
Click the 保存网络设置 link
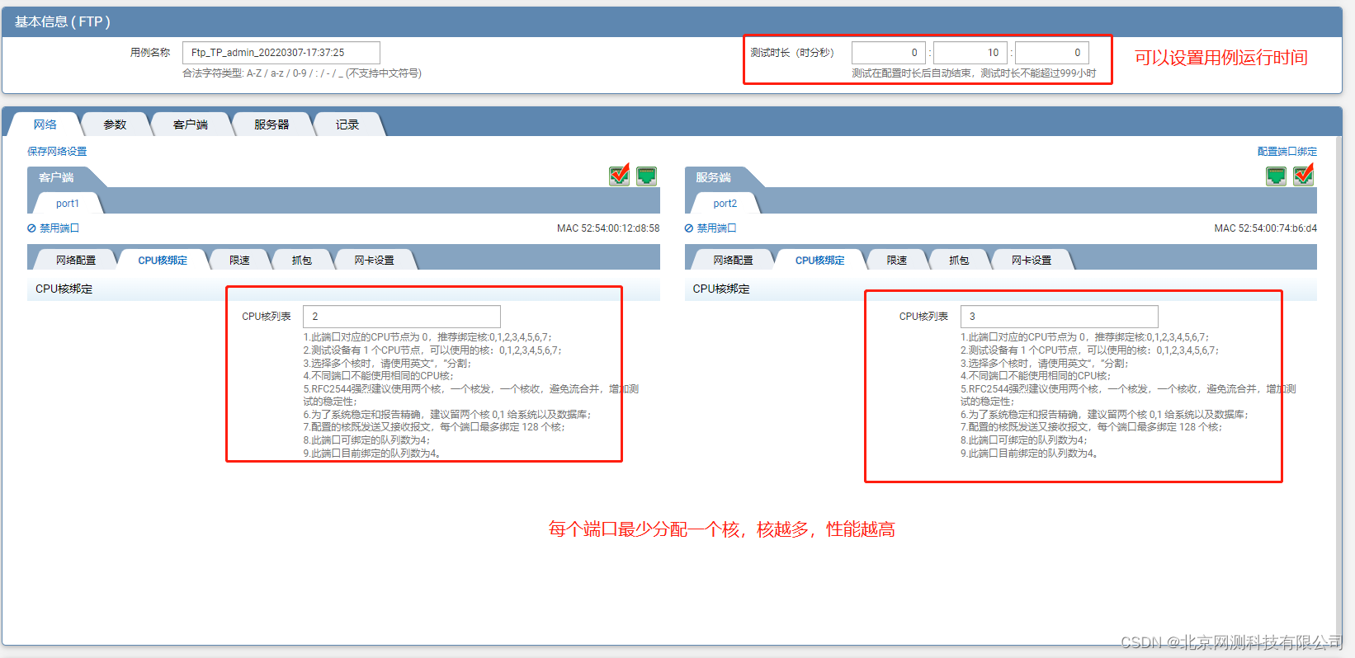coord(57,152)
